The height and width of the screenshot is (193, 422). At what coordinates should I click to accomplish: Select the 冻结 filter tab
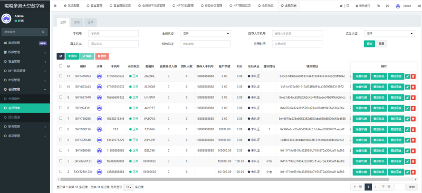pos(76,22)
